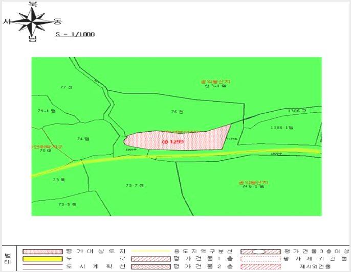The width and height of the screenshot is (351, 272).
Task: Click the 도로 legend text
Action: click(x=96, y=259)
